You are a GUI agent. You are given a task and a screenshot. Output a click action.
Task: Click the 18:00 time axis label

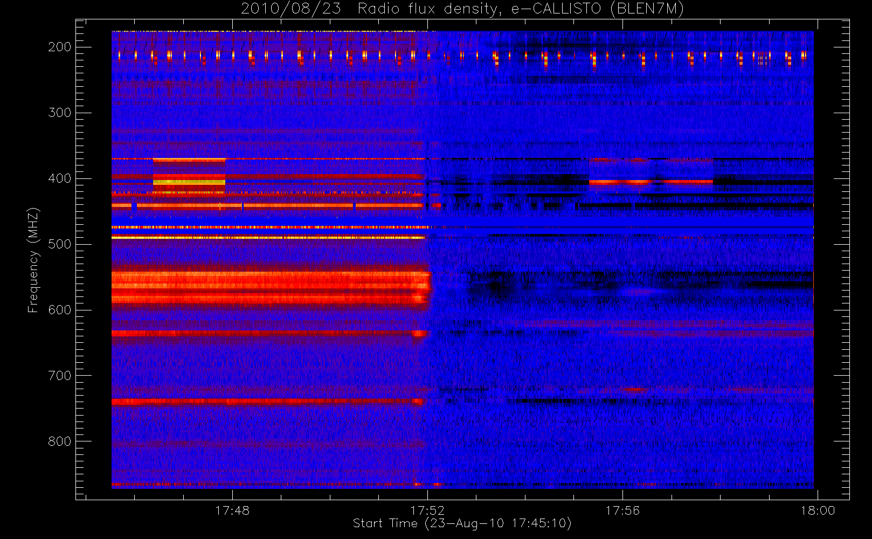pyautogui.click(x=818, y=510)
